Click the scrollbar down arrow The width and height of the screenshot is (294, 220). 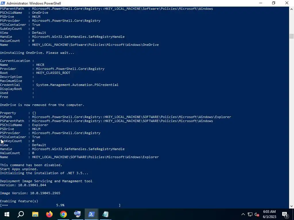[291, 206]
